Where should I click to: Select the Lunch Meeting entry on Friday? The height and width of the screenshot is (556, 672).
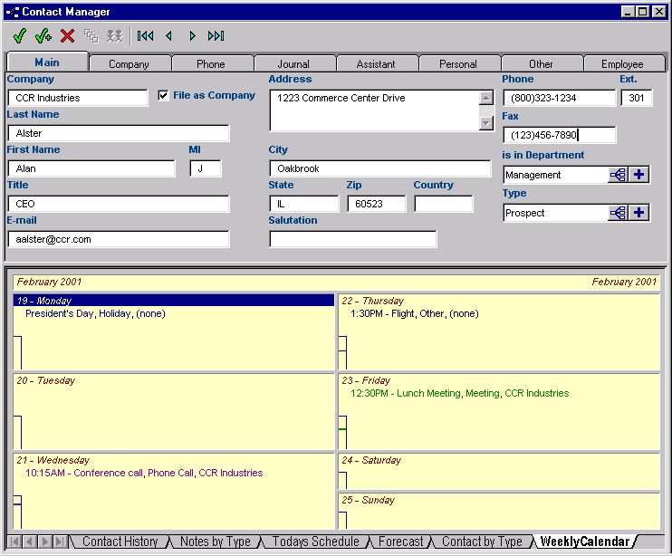pos(459,393)
